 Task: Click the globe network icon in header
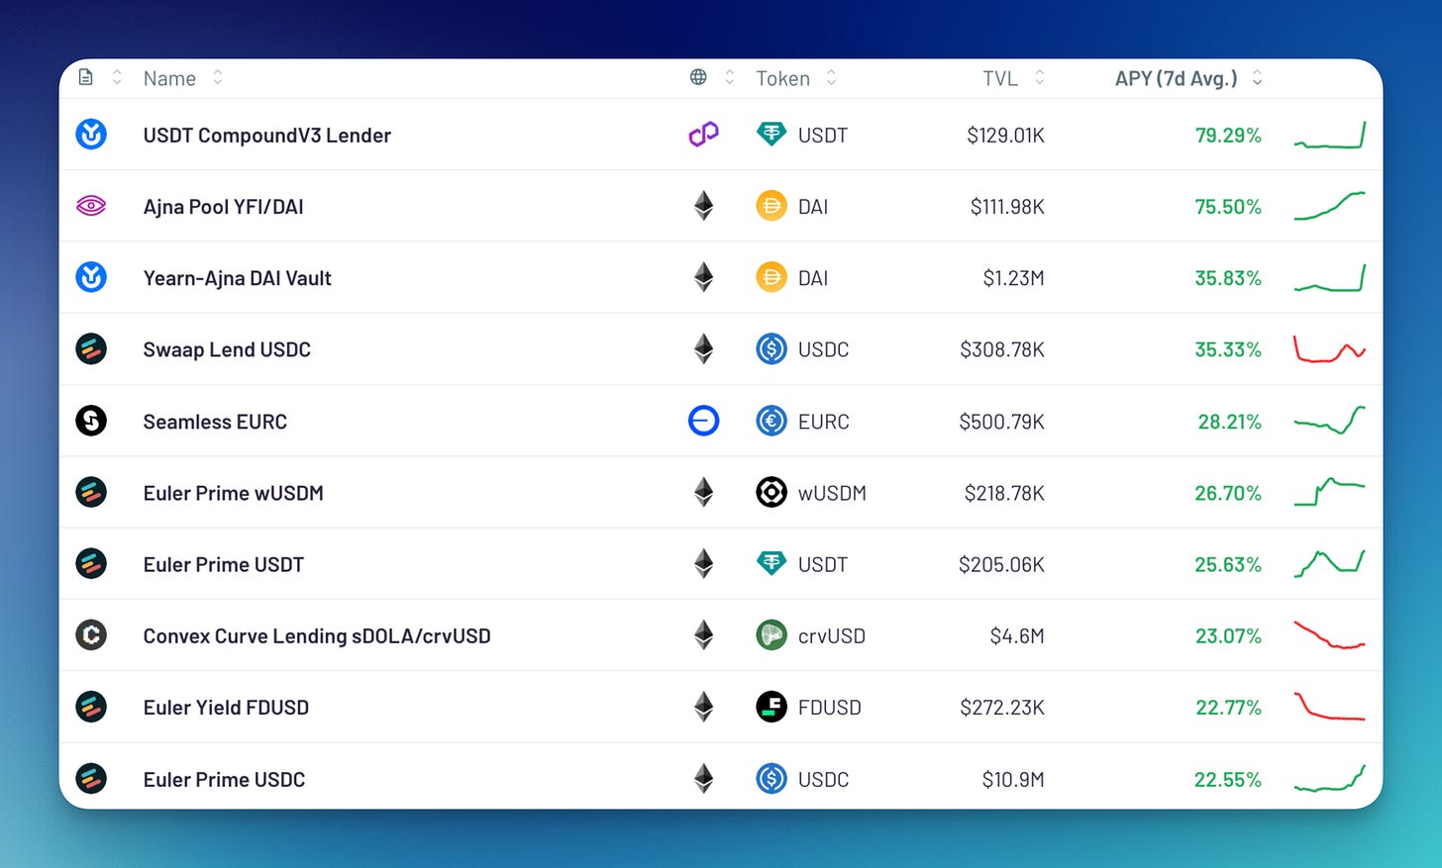point(698,77)
